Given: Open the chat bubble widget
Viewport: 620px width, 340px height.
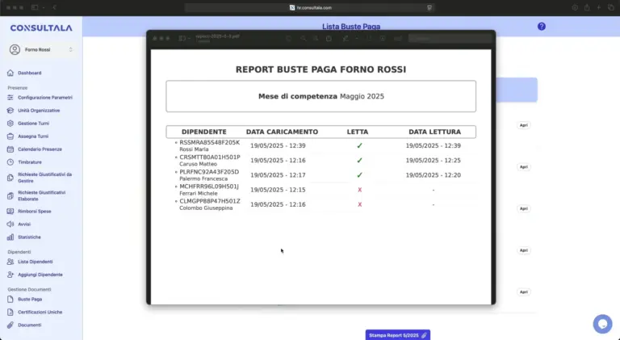Looking at the screenshot, I should tap(602, 324).
